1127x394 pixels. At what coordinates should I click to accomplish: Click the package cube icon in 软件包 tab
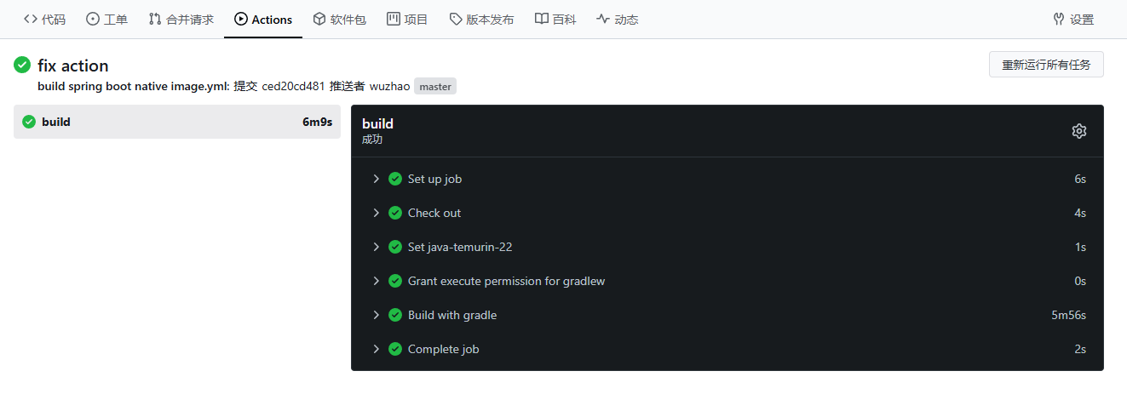tap(319, 19)
